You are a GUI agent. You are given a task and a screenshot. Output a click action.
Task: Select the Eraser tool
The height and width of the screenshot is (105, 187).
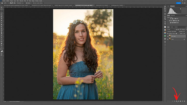pyautogui.click(x=2, y=28)
